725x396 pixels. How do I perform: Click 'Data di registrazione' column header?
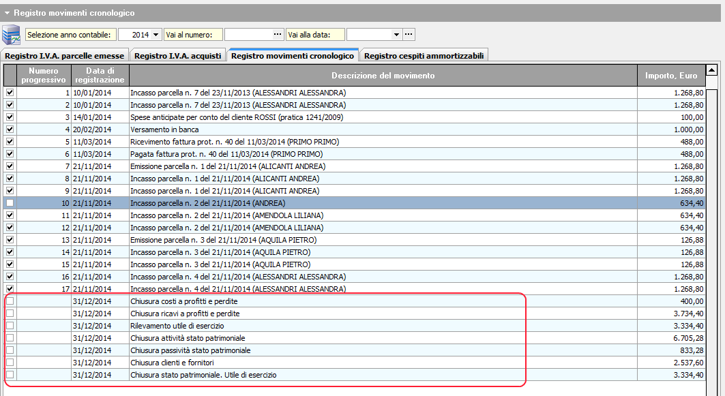[x=100, y=75]
